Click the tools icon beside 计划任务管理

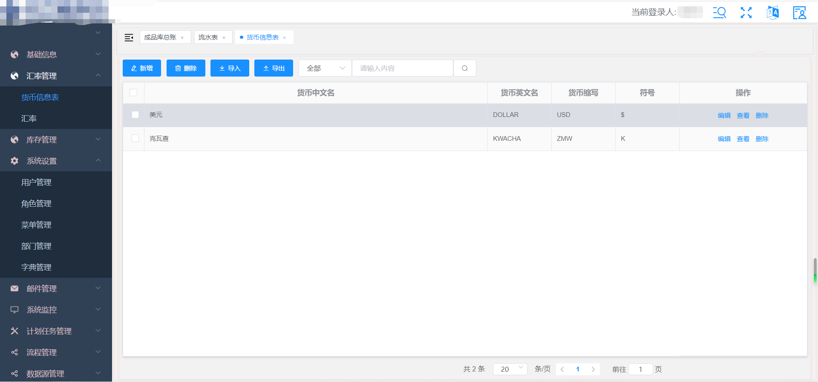14,331
